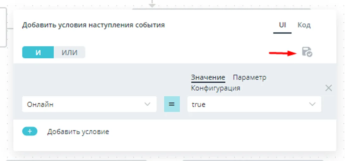Switch to the Код tab
345x161 pixels.
click(304, 25)
